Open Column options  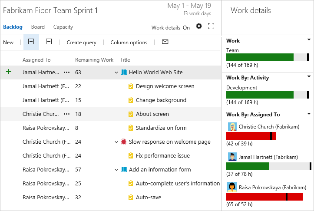(x=129, y=43)
